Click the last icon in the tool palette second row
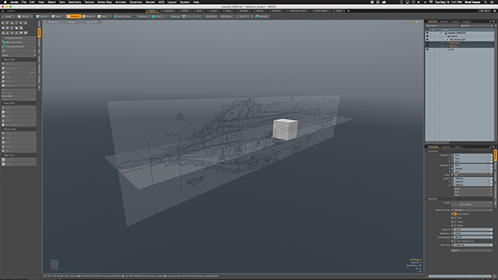 [x=21, y=28]
